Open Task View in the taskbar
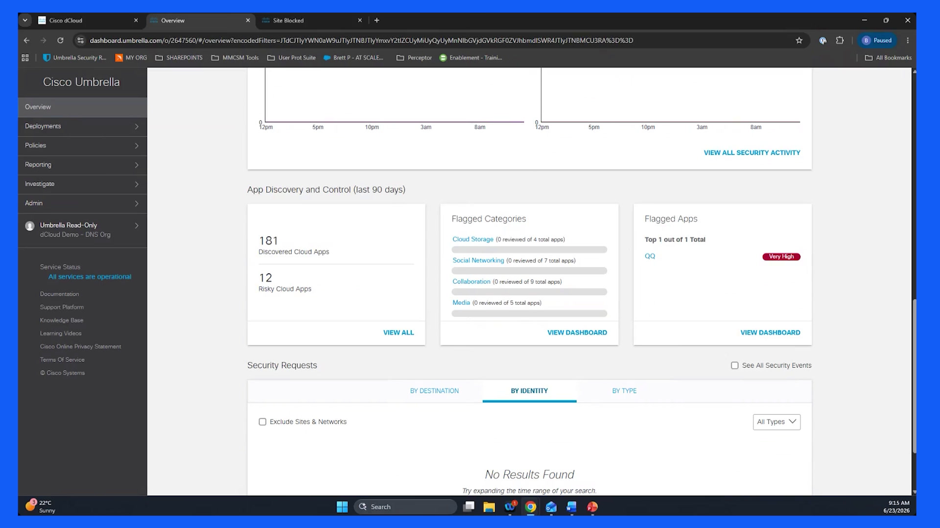The height and width of the screenshot is (528, 940). click(x=469, y=507)
